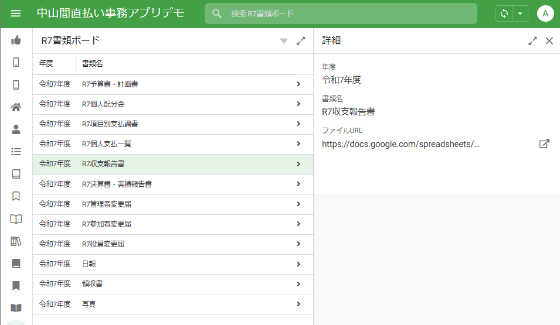This screenshot has height=325, width=560.
Task: Click the sync refresh icon
Action: coord(504,13)
